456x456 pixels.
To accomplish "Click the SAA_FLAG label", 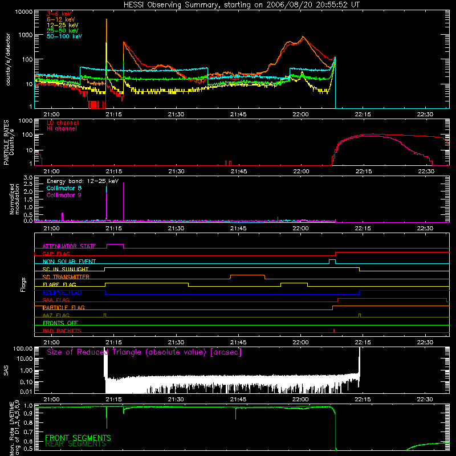I will coord(56,300).
